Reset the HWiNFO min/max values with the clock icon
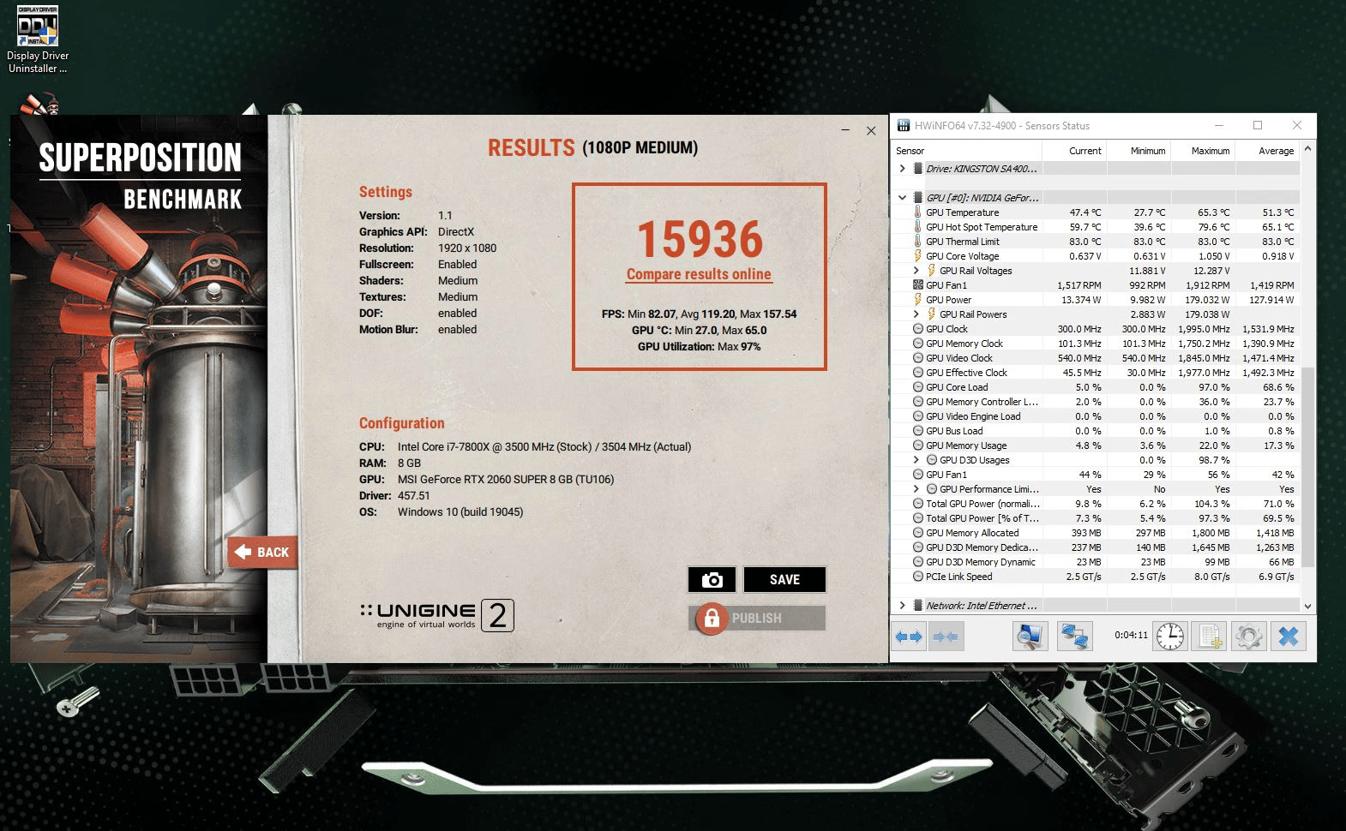The height and width of the screenshot is (831, 1346). click(1170, 637)
